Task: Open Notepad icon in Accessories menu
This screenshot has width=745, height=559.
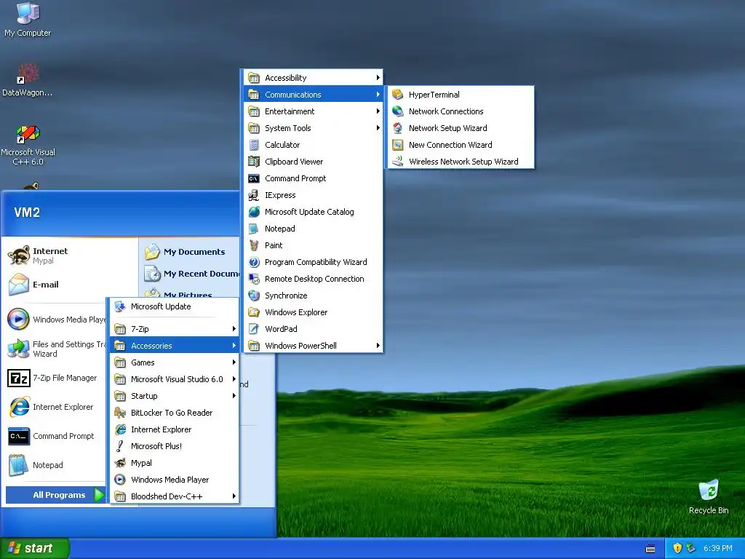Action: click(x=254, y=229)
